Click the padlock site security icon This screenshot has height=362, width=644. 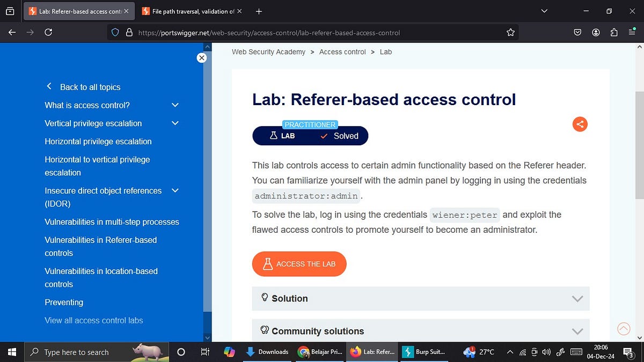tap(129, 32)
